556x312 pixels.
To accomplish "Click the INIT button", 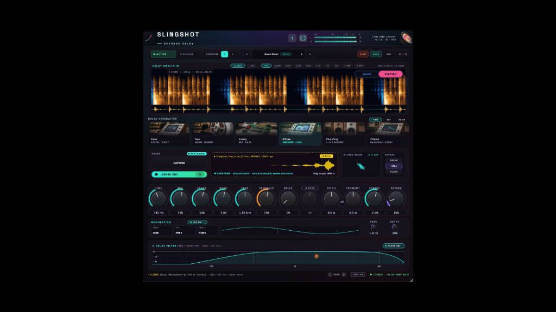I will 389,54.
